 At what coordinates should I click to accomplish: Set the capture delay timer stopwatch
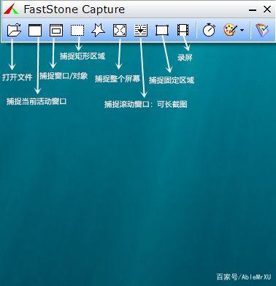[x=209, y=30]
